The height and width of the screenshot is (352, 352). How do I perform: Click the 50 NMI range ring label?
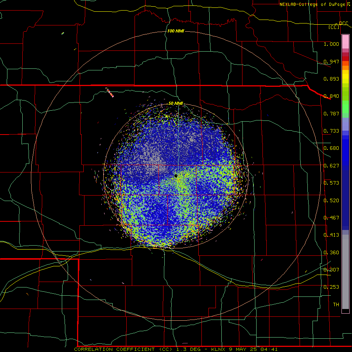[176, 103]
